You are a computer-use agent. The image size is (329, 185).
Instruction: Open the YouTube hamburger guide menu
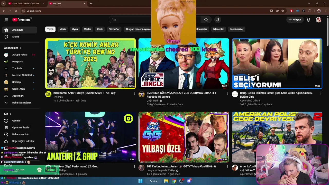pos(6,20)
